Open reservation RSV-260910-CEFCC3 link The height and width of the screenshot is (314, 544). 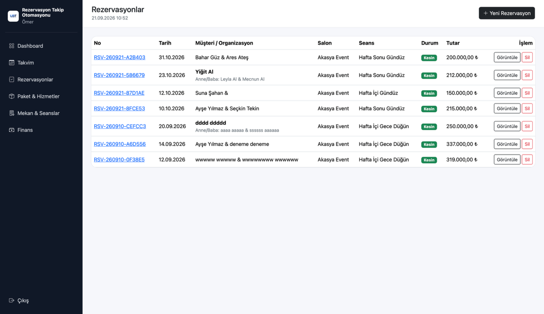coord(120,126)
